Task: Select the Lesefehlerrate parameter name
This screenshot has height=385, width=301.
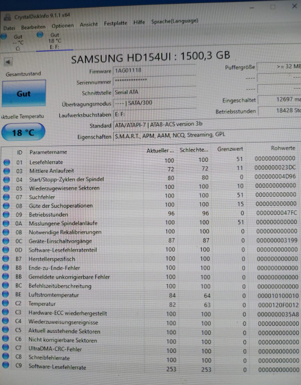Action: [x=46, y=162]
